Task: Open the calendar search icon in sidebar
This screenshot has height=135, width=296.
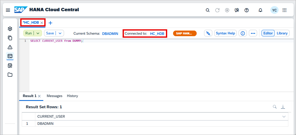Action: [10, 65]
